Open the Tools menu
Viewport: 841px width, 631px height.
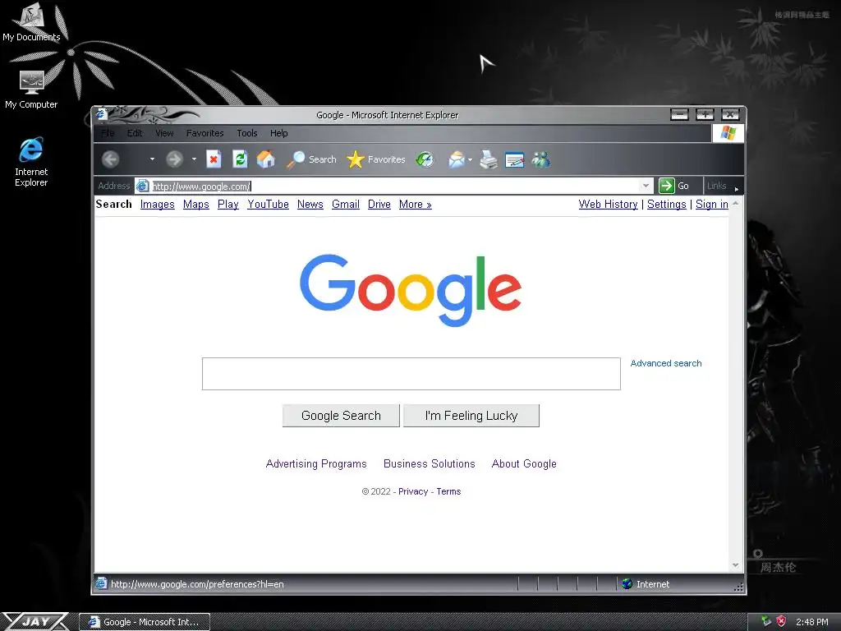246,133
